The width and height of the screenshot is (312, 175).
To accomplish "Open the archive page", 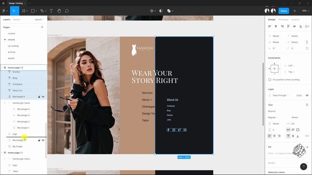I will (x=12, y=52).
